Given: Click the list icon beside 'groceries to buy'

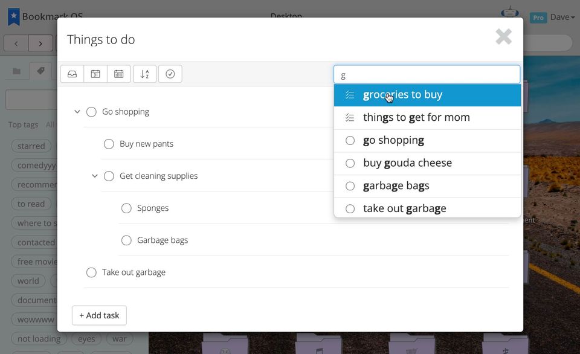Looking at the screenshot, I should point(350,95).
